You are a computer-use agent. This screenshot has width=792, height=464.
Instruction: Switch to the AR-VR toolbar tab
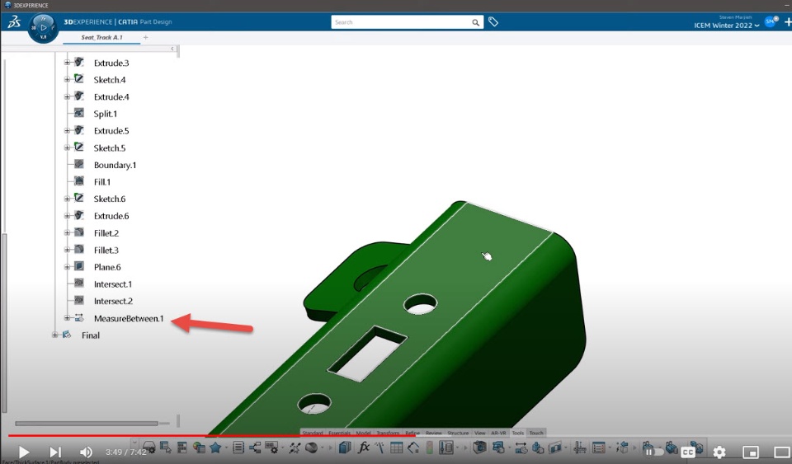coord(498,433)
